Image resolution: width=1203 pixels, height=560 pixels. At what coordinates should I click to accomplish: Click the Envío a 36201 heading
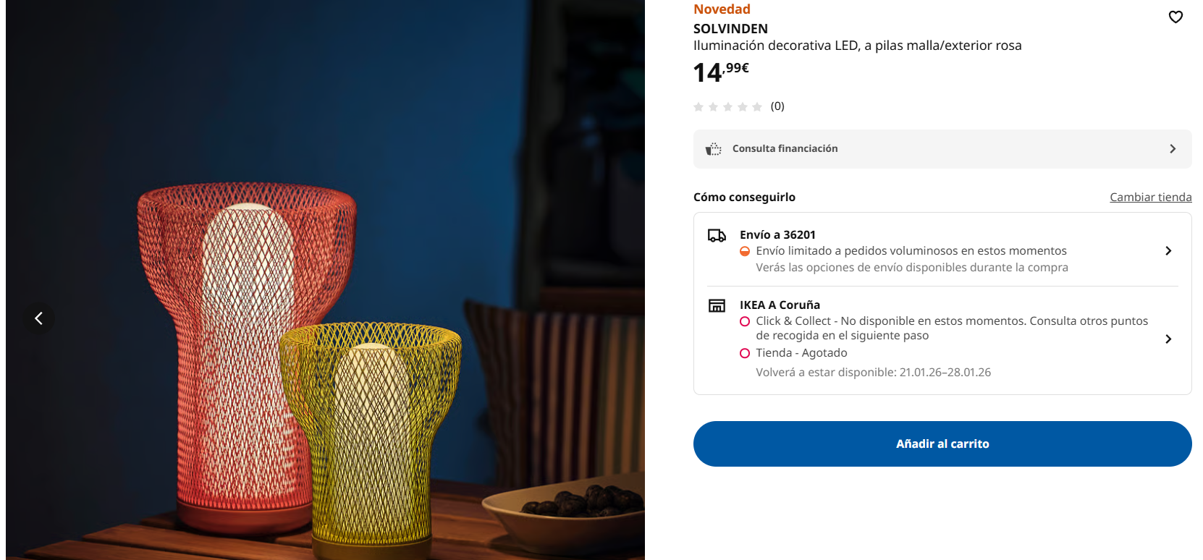click(x=777, y=235)
